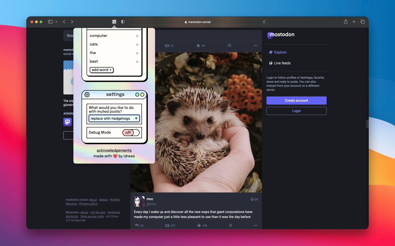Bookmark the mcc post
This screenshot has height=246, width=395.
pyautogui.click(x=231, y=225)
